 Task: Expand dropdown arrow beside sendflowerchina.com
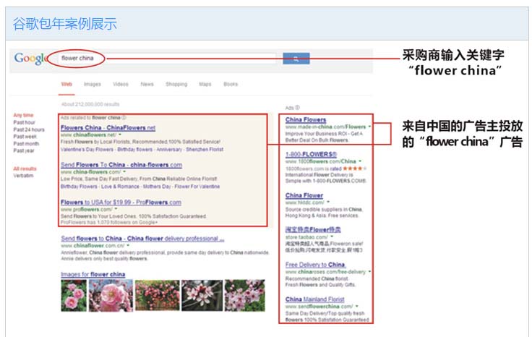pyautogui.click(x=357, y=306)
